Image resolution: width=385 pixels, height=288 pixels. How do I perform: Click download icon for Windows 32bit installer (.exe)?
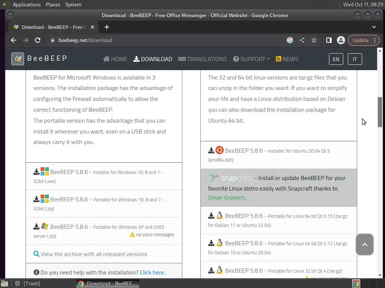point(36,172)
